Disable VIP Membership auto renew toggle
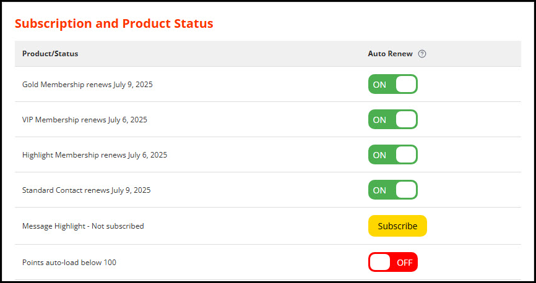The width and height of the screenshot is (536, 283). point(393,119)
